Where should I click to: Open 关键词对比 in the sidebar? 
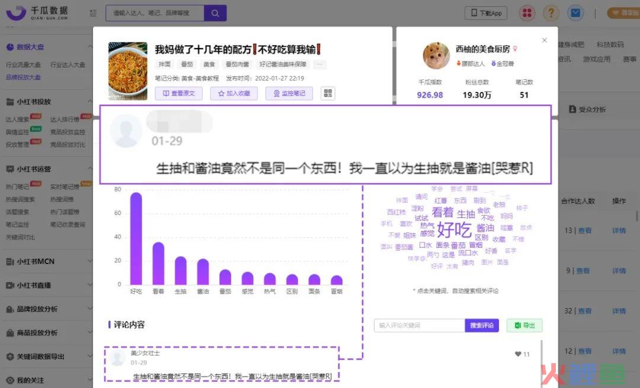(x=20, y=238)
